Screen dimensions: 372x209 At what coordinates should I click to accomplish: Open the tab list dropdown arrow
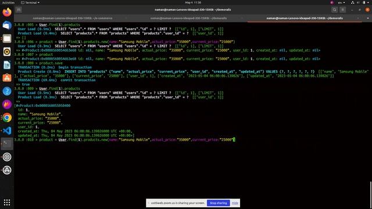click(x=368, y=18)
